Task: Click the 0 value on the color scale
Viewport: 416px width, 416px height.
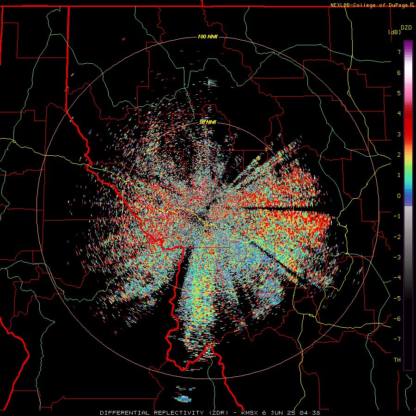Action: (x=399, y=196)
